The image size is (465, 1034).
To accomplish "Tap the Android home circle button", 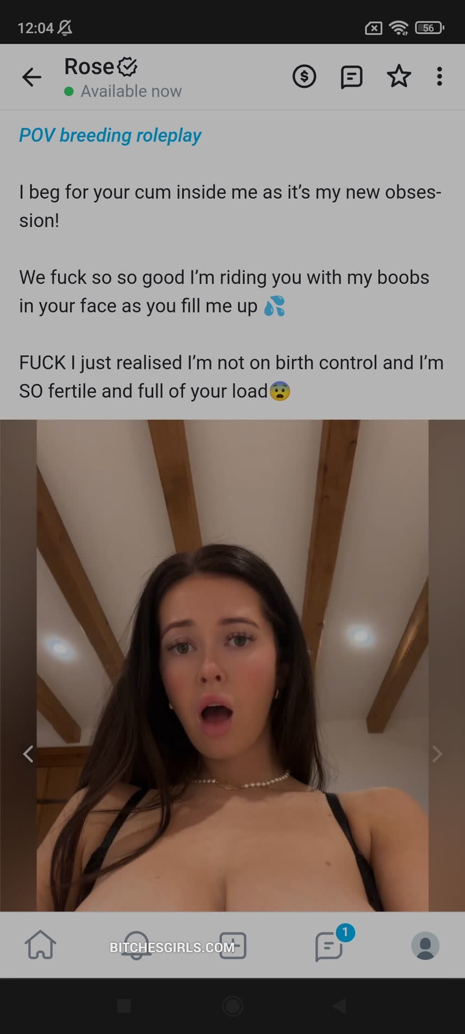I will click(232, 1006).
